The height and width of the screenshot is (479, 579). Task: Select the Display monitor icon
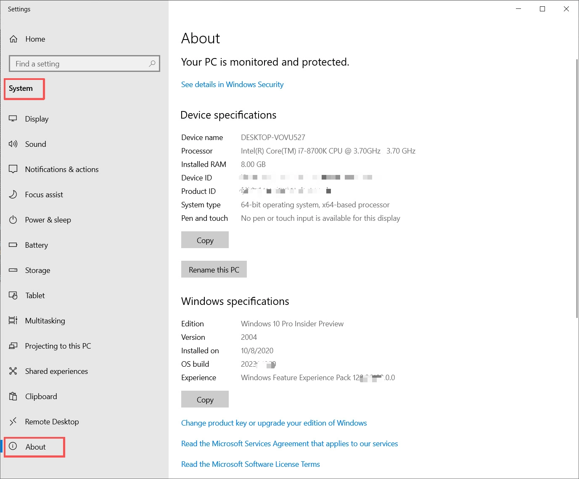(x=13, y=119)
